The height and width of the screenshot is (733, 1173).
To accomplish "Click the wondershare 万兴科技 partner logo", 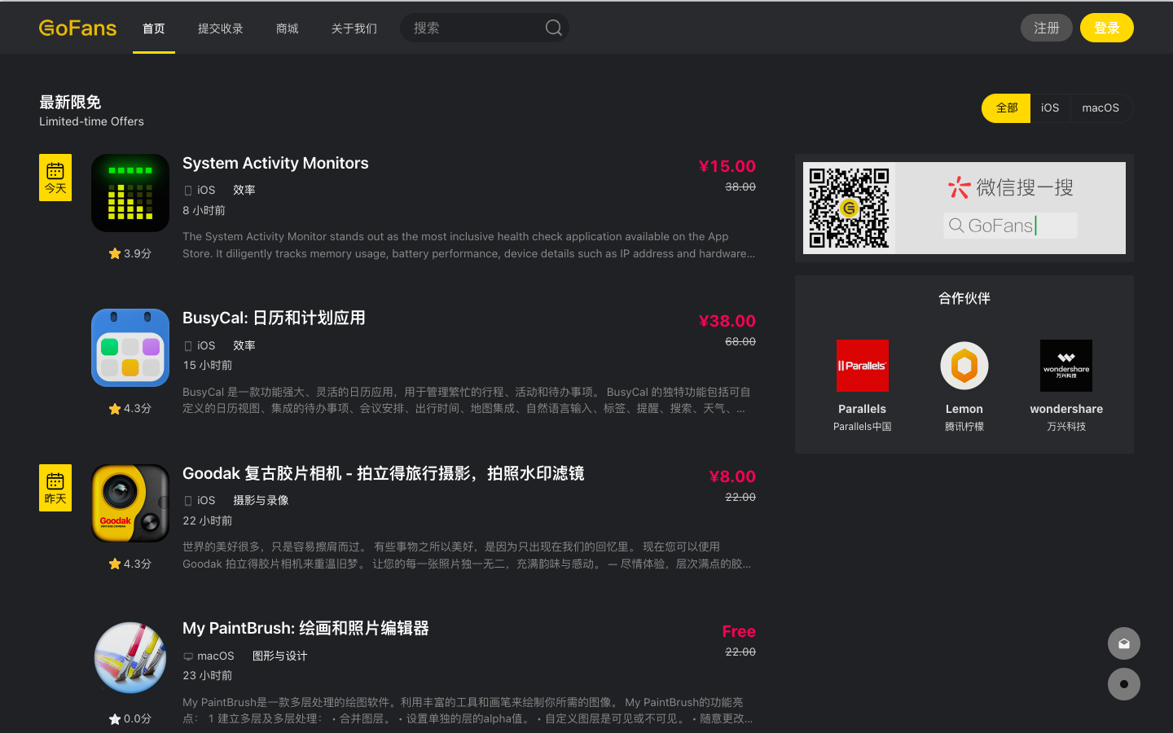I will [x=1065, y=366].
